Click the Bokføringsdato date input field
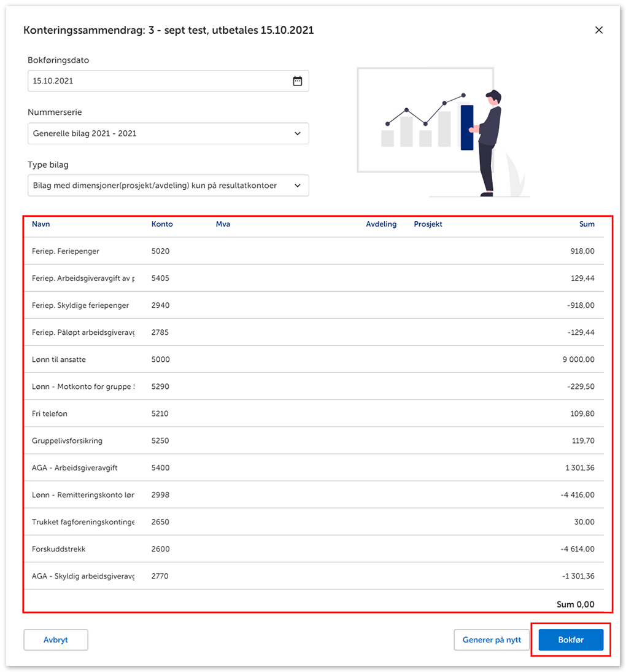 [x=160, y=81]
